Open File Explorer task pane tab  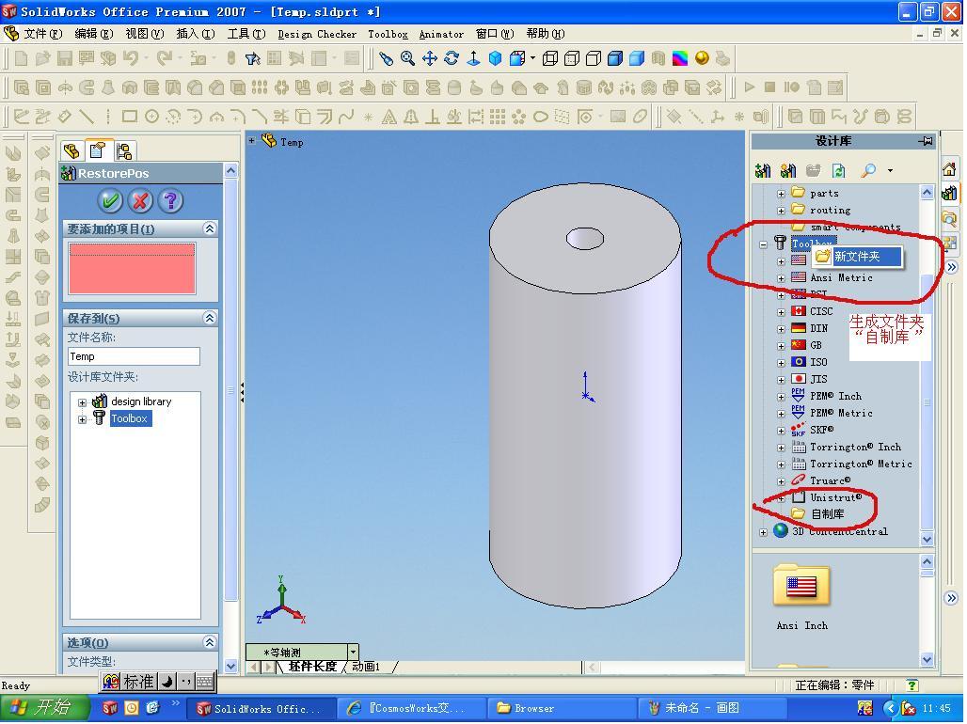click(950, 218)
